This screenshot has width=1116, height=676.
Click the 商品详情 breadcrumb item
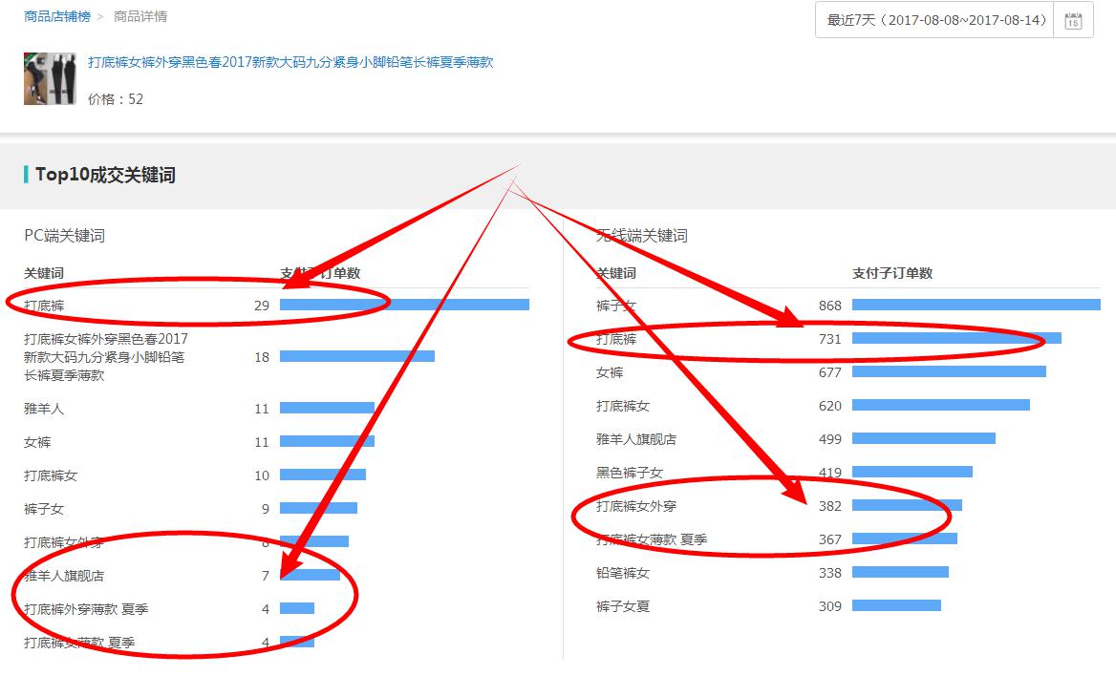pos(140,17)
